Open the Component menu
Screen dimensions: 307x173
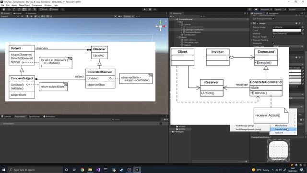click(x=37, y=5)
